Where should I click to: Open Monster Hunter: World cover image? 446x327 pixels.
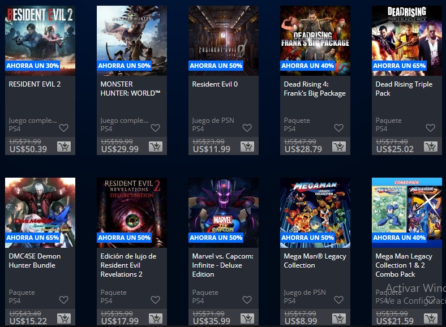click(x=132, y=41)
